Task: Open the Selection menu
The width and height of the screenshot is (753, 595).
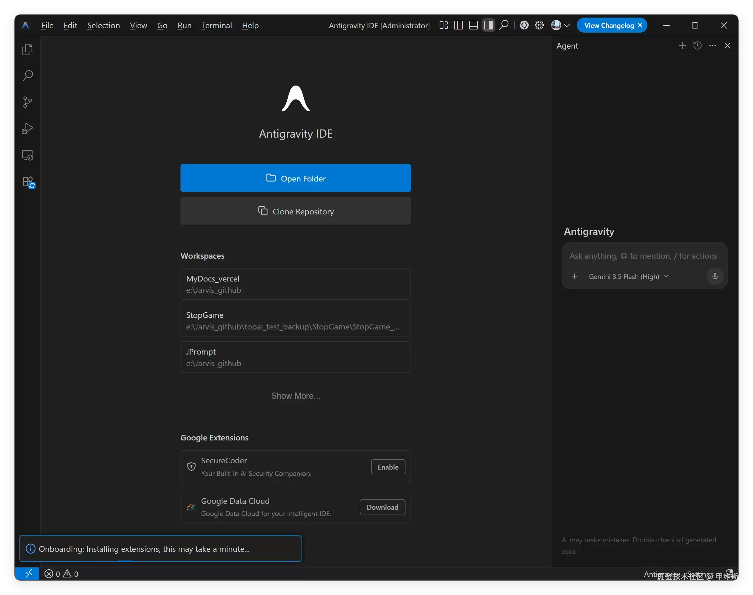Action: (103, 25)
